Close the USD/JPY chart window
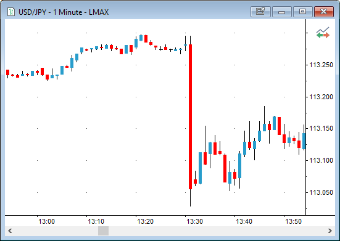The width and height of the screenshot is (340, 241). pyautogui.click(x=324, y=12)
